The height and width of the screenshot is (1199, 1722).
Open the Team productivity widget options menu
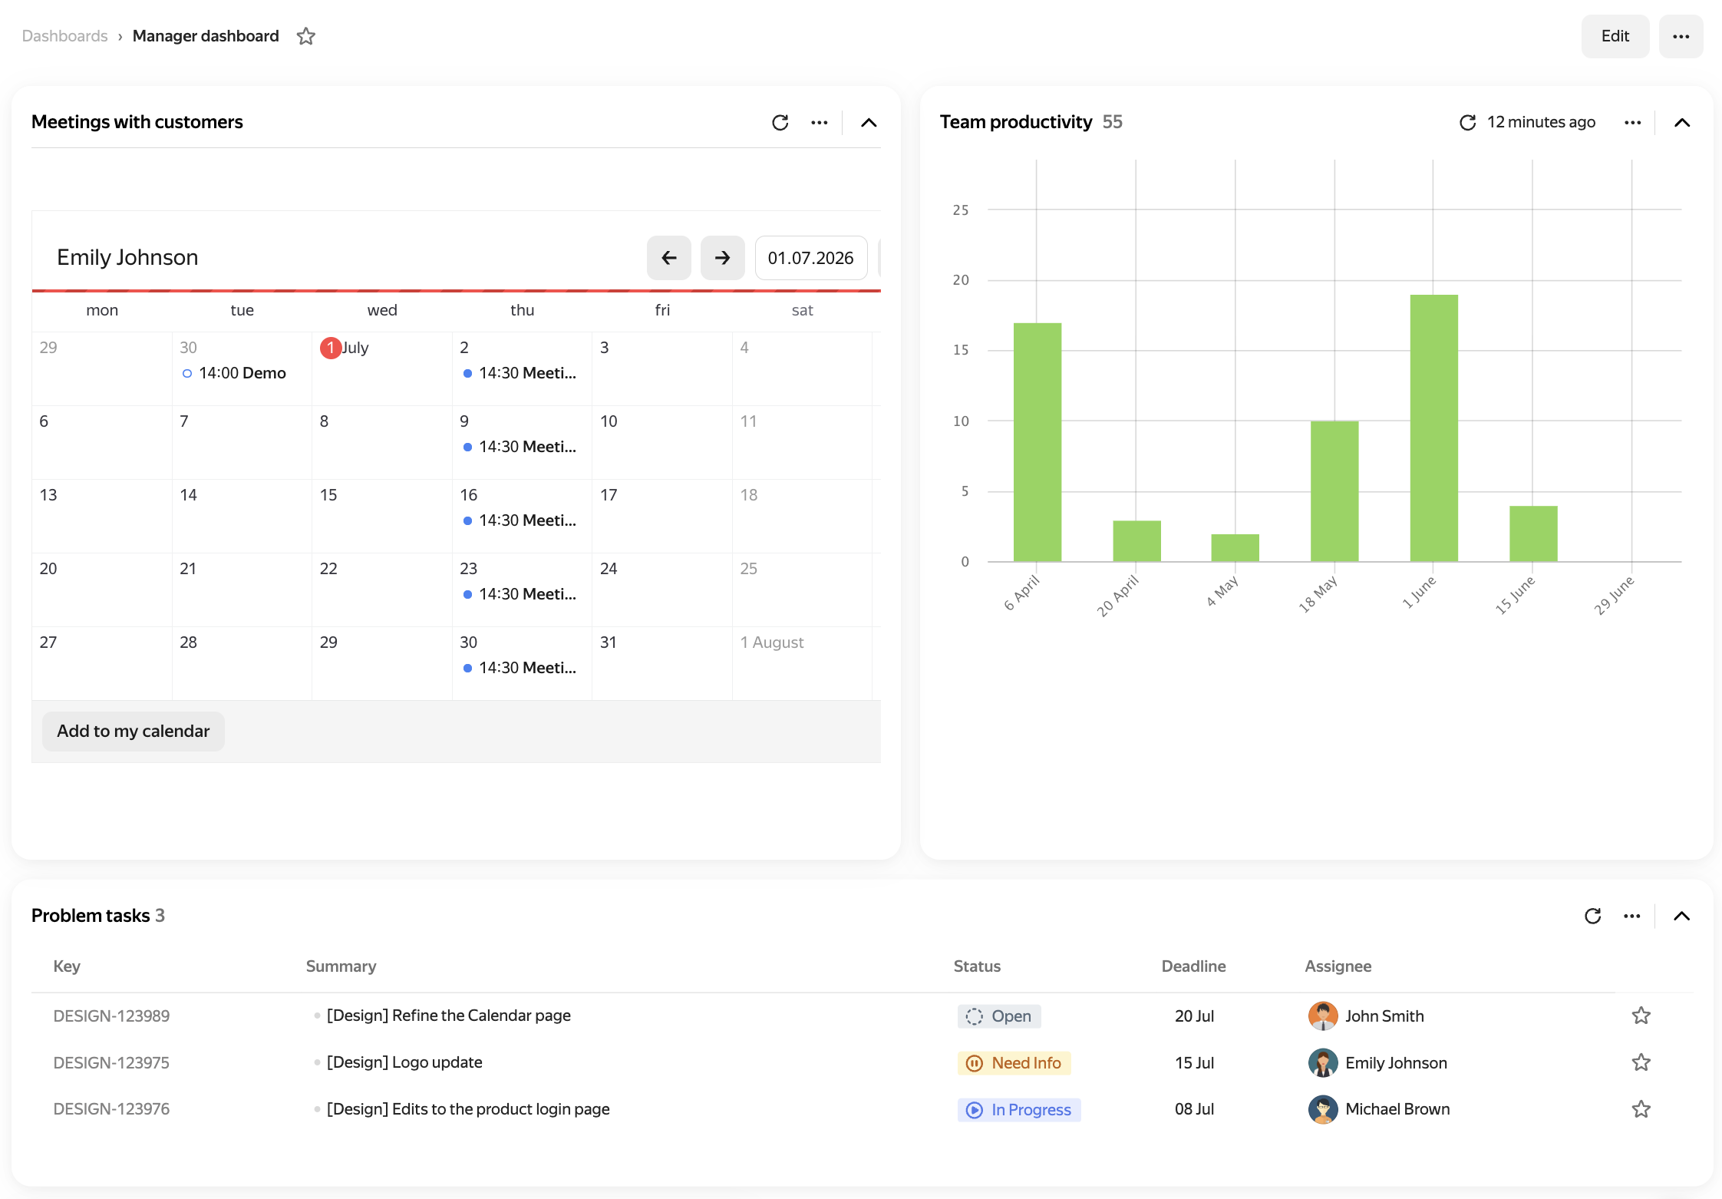click(x=1633, y=123)
